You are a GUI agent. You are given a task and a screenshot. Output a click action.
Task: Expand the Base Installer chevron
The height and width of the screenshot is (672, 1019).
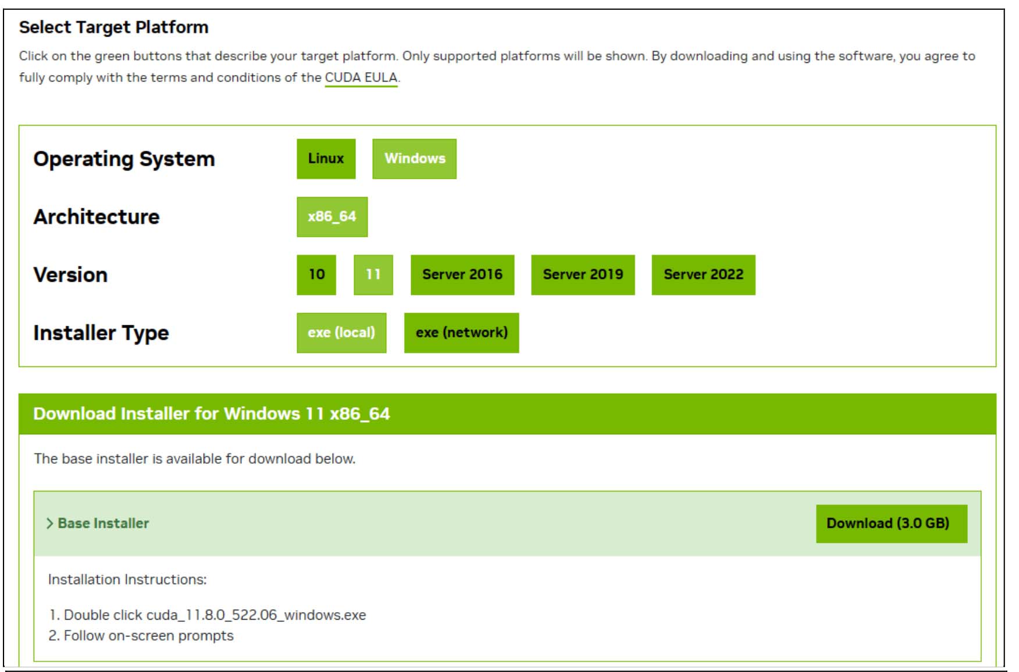(50, 523)
